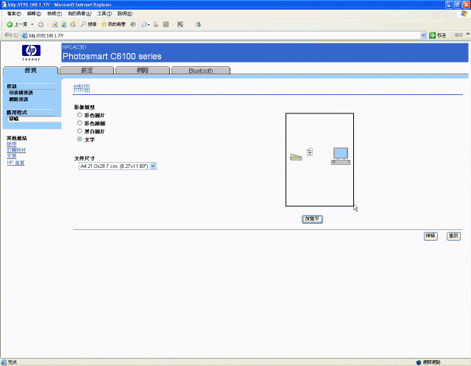
Task: Click the page icon in address bar
Action: (24, 35)
